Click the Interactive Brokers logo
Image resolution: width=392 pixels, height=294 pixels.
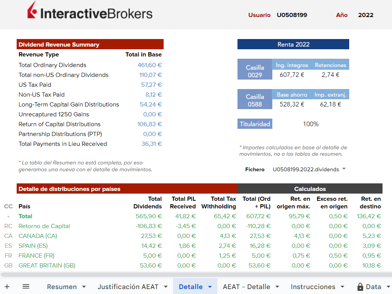tap(90, 11)
